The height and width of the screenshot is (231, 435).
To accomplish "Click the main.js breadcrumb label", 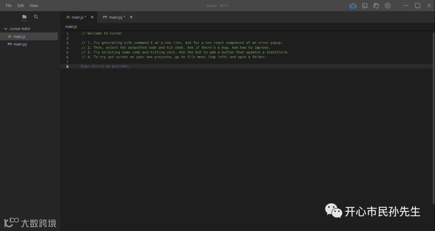I will tap(71, 27).
